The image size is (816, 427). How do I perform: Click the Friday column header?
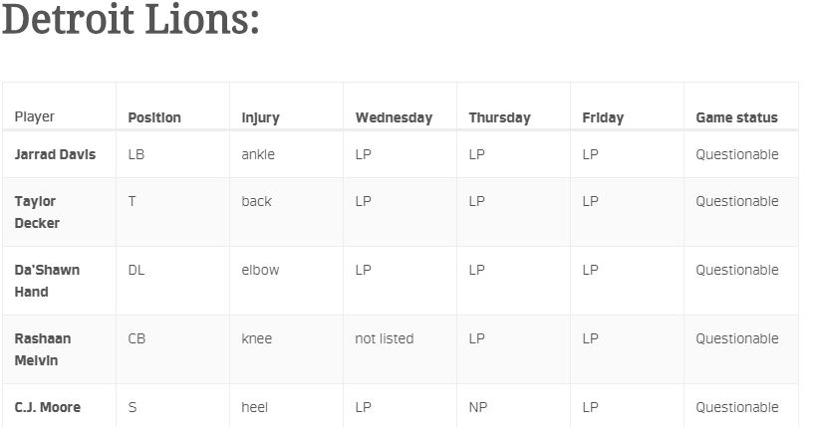[603, 118]
